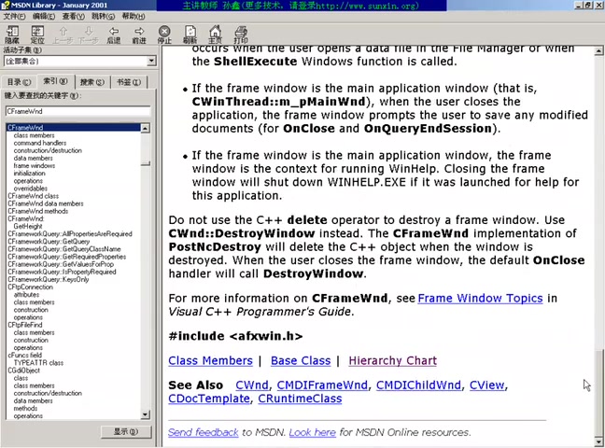Click the Previous (上一步) toolbar arrow

tap(63, 35)
